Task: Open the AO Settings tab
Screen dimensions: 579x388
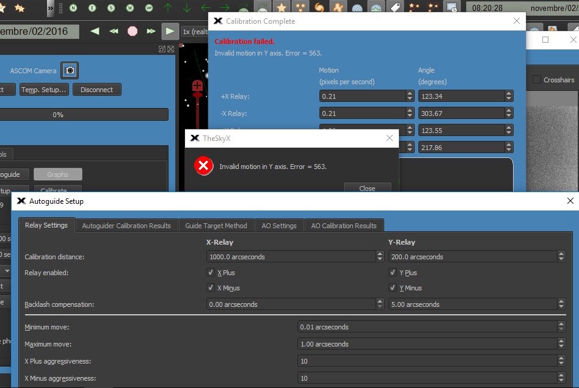Action: pos(279,226)
